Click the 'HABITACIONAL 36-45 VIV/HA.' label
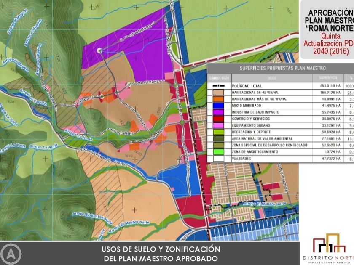Image resolution: width=354 pixels, height=265 pixels. 255,93
